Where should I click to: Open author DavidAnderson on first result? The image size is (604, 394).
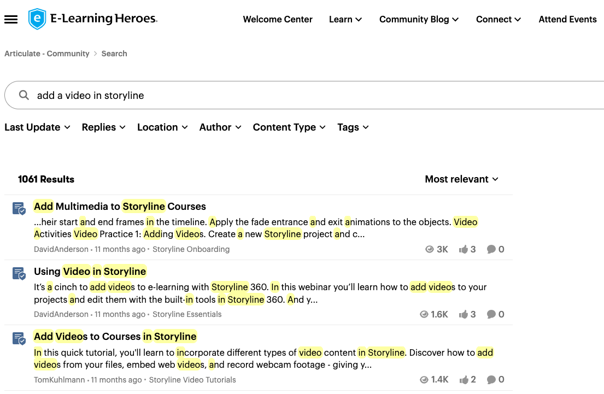(x=61, y=249)
